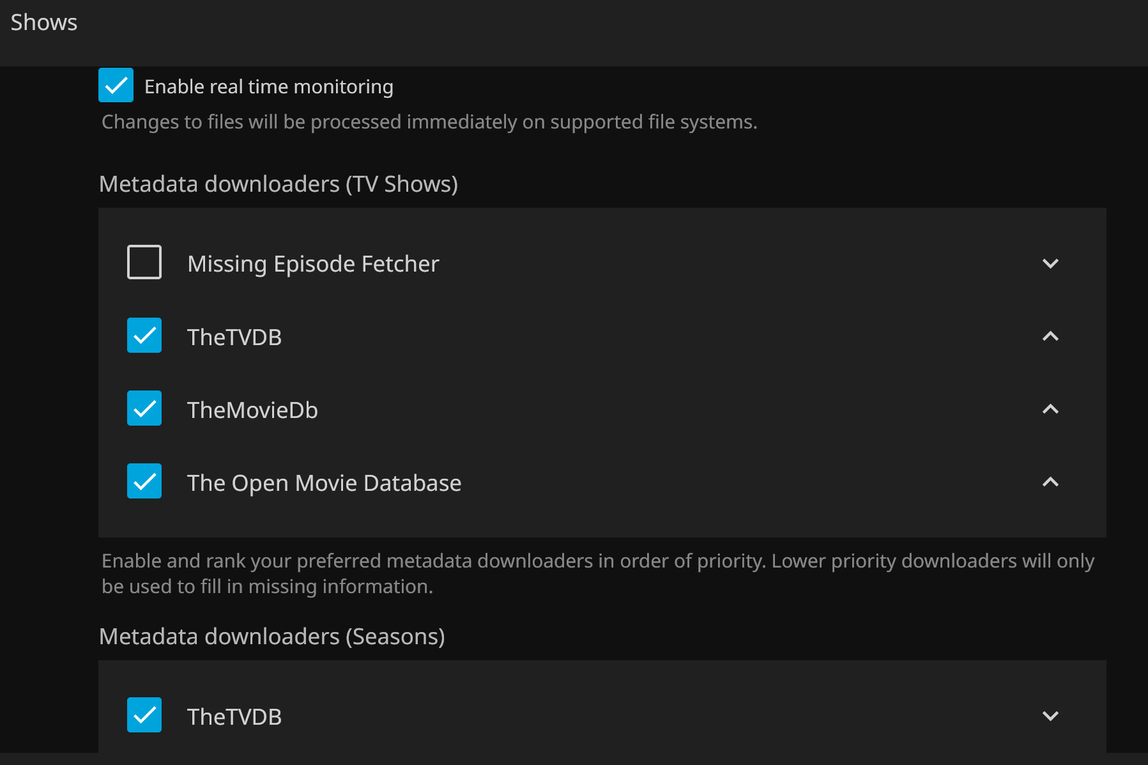The width and height of the screenshot is (1148, 765).
Task: Click Metadata downloaders (Seasons) heading
Action: pos(272,637)
